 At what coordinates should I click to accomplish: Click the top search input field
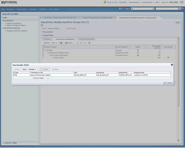(166, 9)
